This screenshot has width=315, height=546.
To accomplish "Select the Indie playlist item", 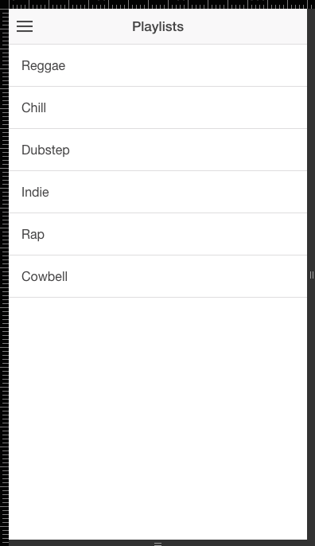I will 158,192.
